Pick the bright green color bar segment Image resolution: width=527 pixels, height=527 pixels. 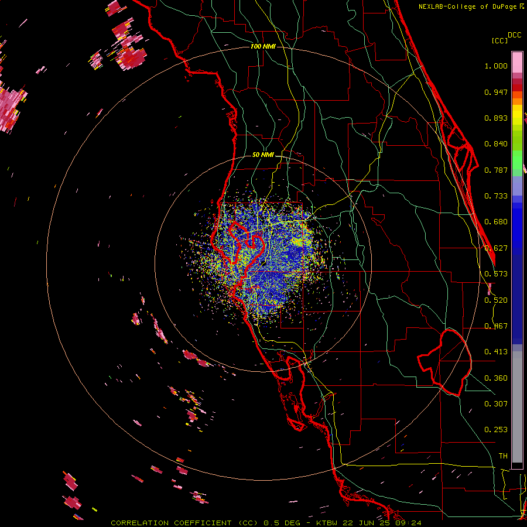[x=517, y=160]
